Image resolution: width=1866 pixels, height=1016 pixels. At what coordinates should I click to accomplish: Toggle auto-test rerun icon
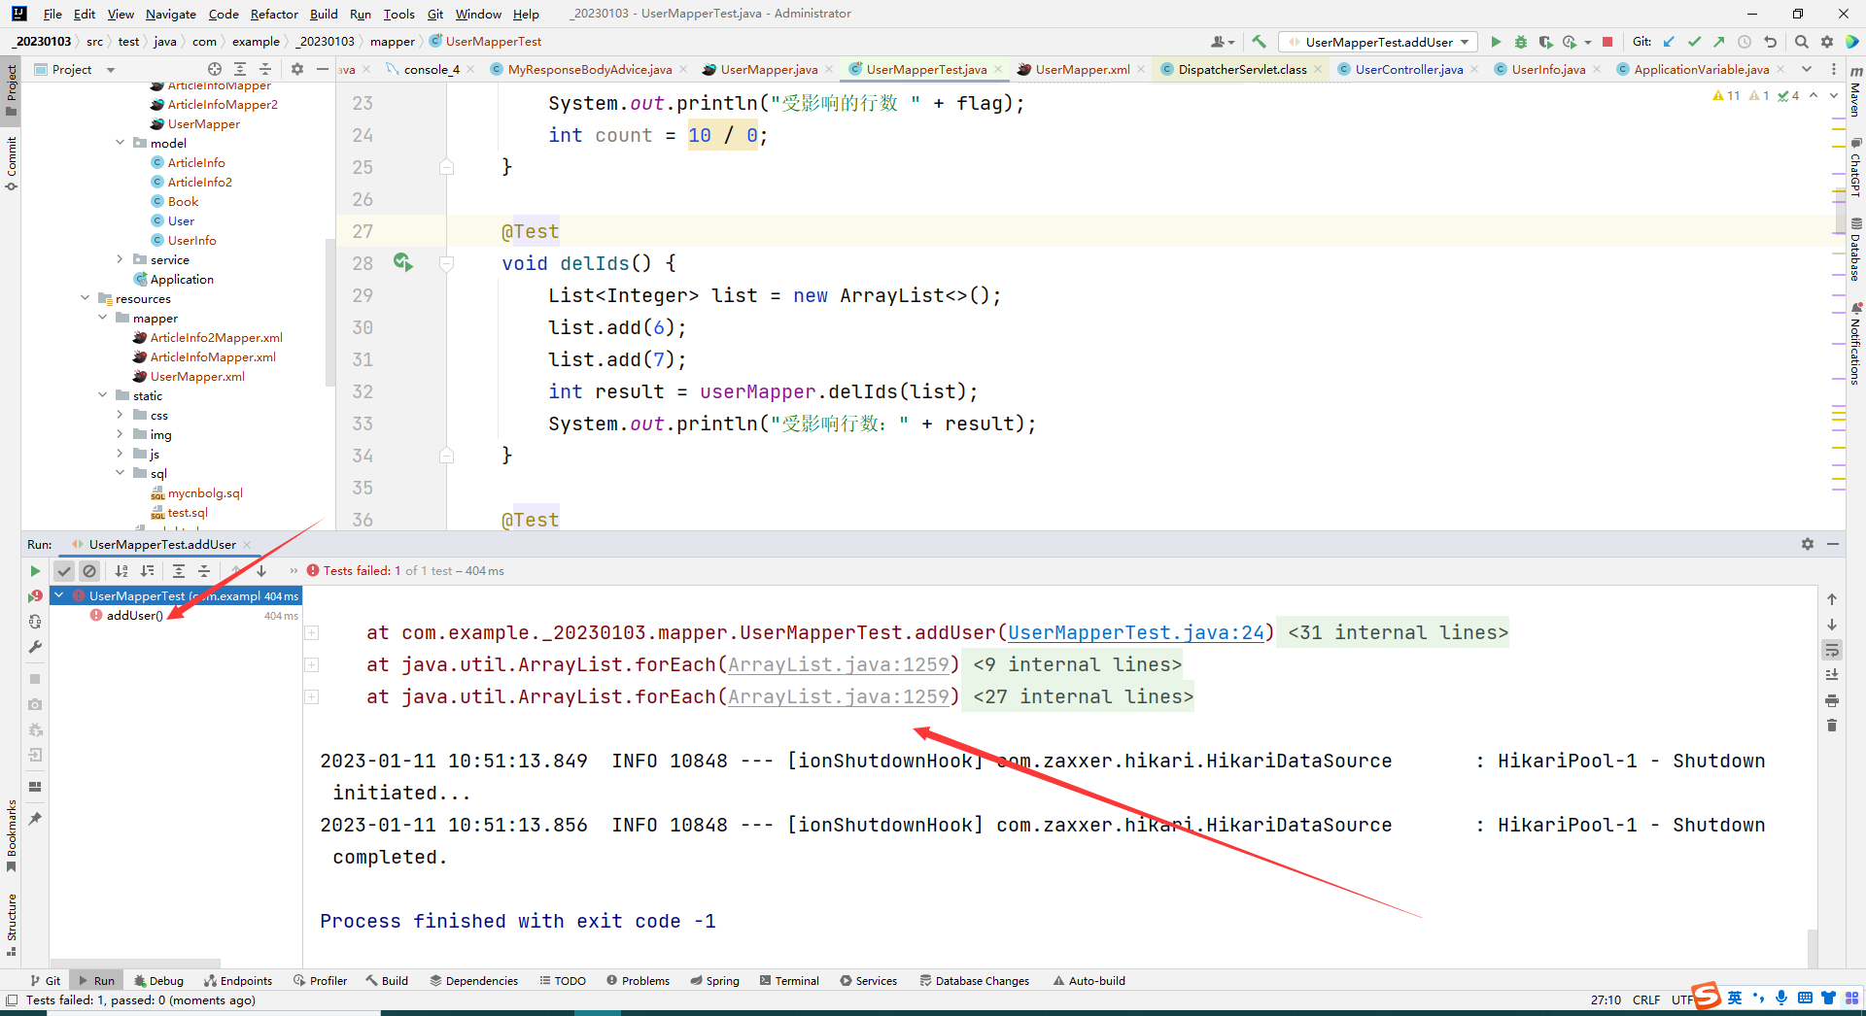pyautogui.click(x=35, y=622)
